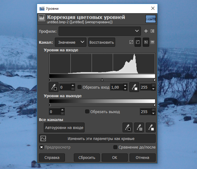Pick black point for all channels eyedropper
The height and width of the screenshot is (169, 197).
point(127,127)
